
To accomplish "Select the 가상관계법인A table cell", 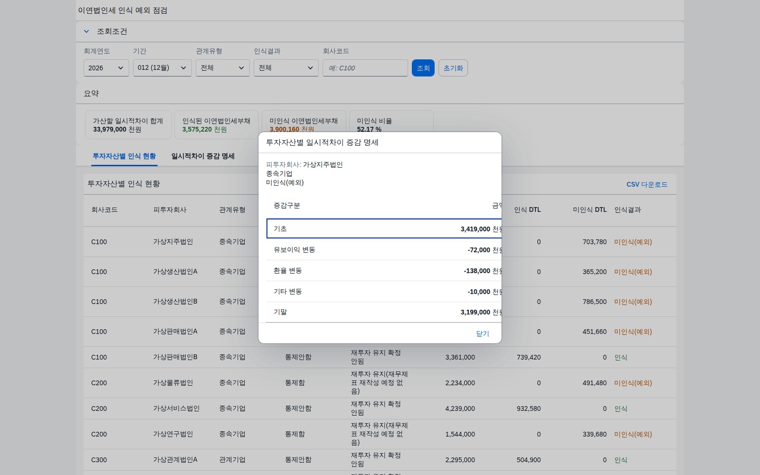I will 175,460.
